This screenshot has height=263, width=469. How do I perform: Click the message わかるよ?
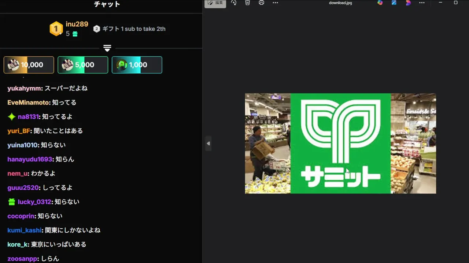pos(43,174)
